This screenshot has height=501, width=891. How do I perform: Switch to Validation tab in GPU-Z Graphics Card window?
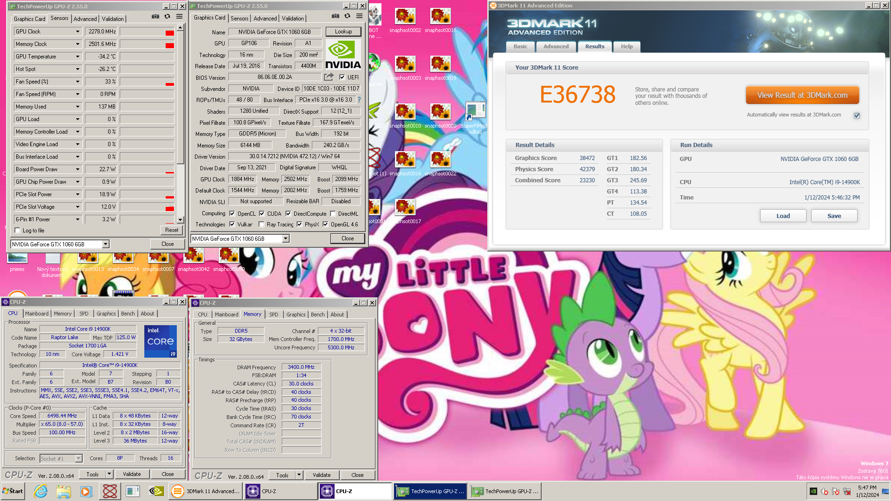(x=293, y=19)
